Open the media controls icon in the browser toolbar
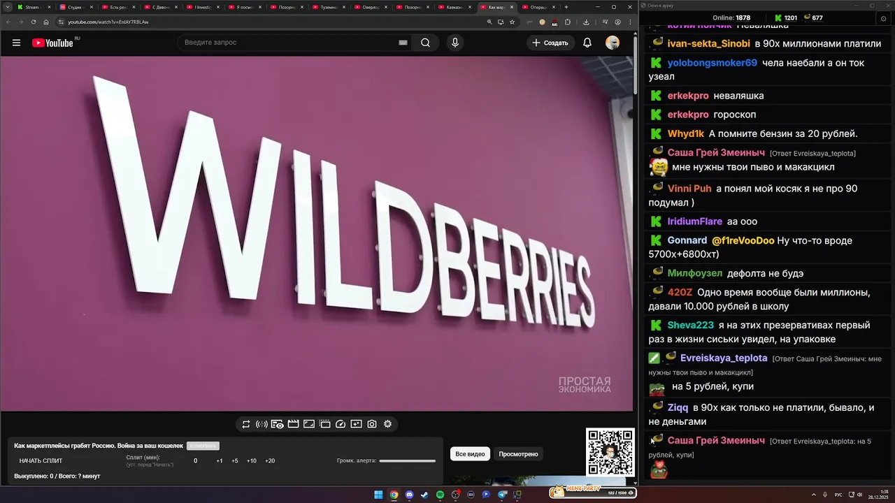 pyautogui.click(x=604, y=22)
